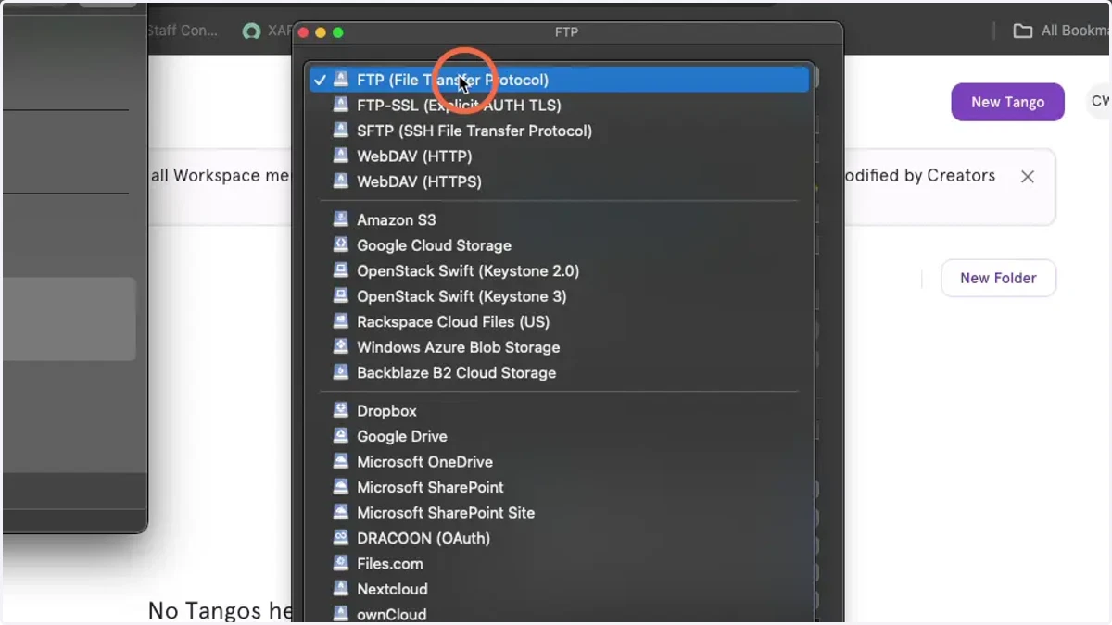Viewport: 1112px width, 625px height.
Task: Select Nextcloud connection type
Action: (559, 589)
